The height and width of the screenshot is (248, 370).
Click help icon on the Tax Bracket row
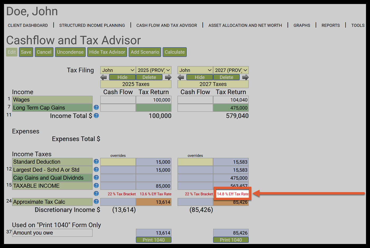[96, 194]
